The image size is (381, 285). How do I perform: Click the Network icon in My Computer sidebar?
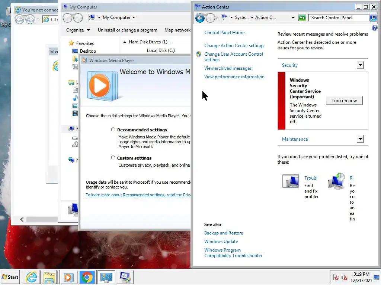pyautogui.click(x=71, y=160)
